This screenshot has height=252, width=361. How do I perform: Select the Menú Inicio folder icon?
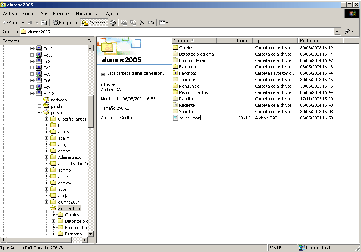[176, 86]
